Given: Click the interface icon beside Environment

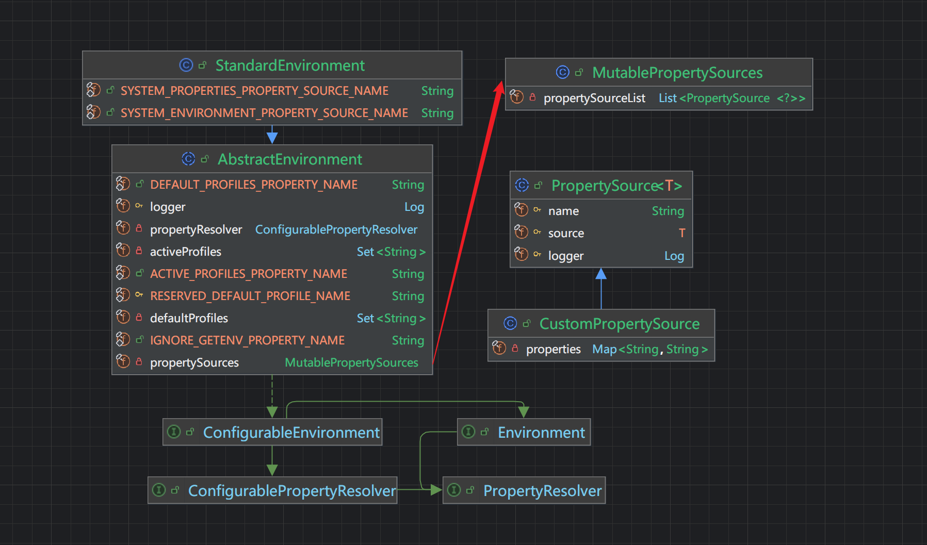Looking at the screenshot, I should click(468, 432).
